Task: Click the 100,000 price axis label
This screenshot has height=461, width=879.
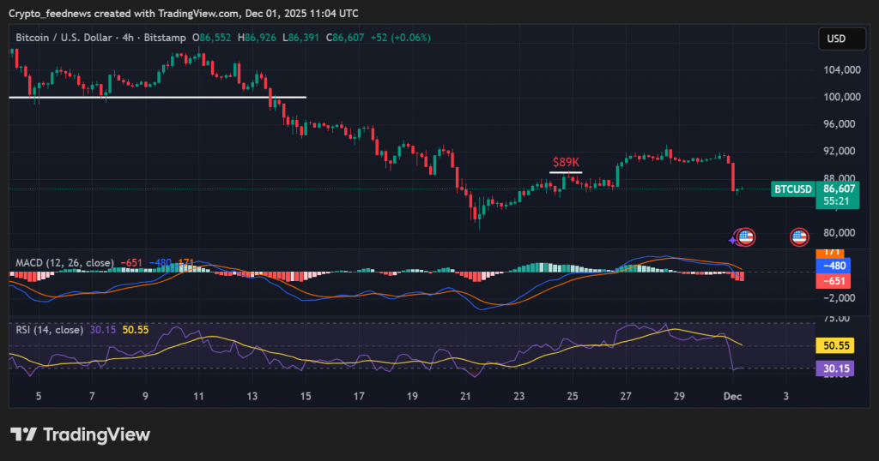Action: 842,97
